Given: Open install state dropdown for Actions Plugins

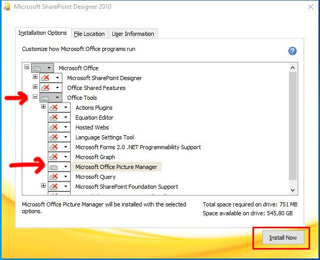Looking at the screenshot, I should [x=59, y=107].
